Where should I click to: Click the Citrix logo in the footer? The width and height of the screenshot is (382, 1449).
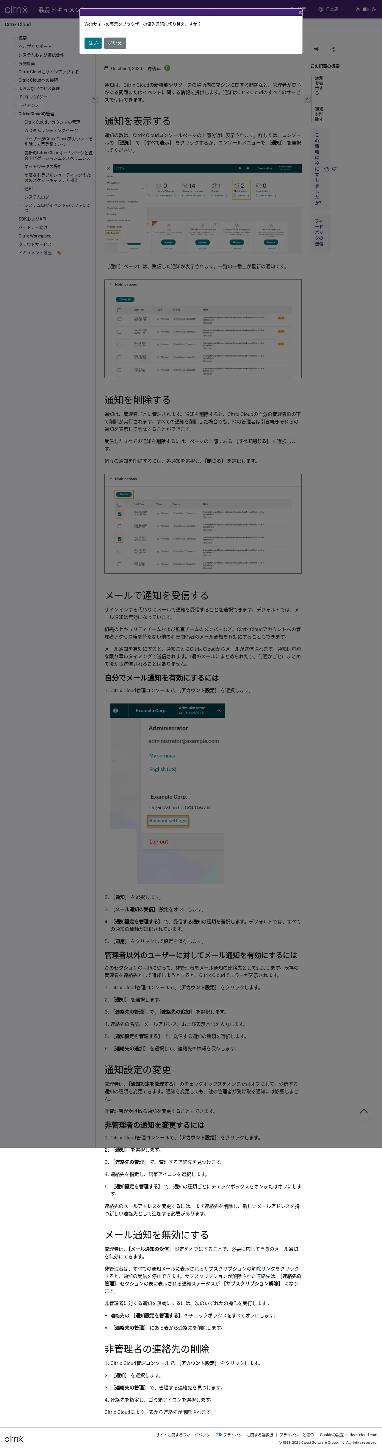[13, 1439]
